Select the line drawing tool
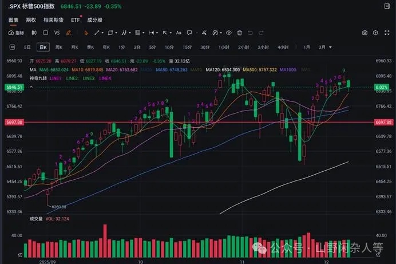The width and height of the screenshot is (396, 264). pyautogui.click(x=97, y=33)
